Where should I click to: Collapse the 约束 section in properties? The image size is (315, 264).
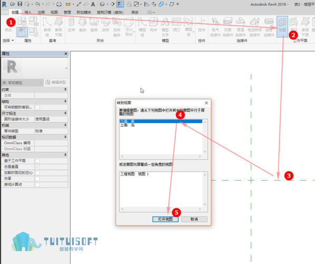[x=65, y=89]
